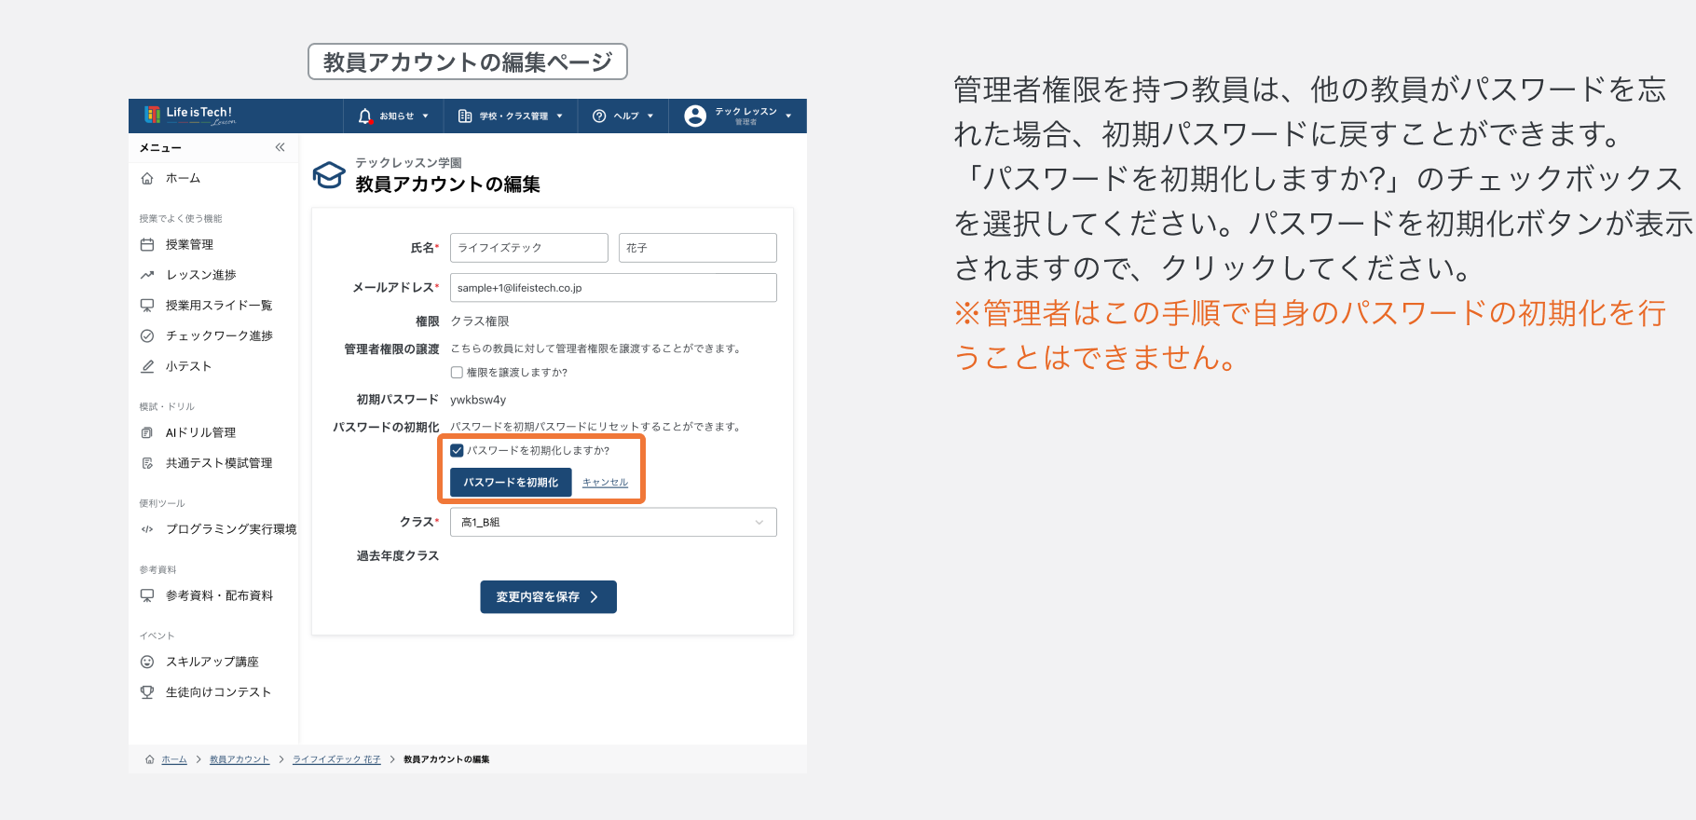
Task: Open プログラミング実行環境 in the sidebar
Action: click(x=231, y=529)
